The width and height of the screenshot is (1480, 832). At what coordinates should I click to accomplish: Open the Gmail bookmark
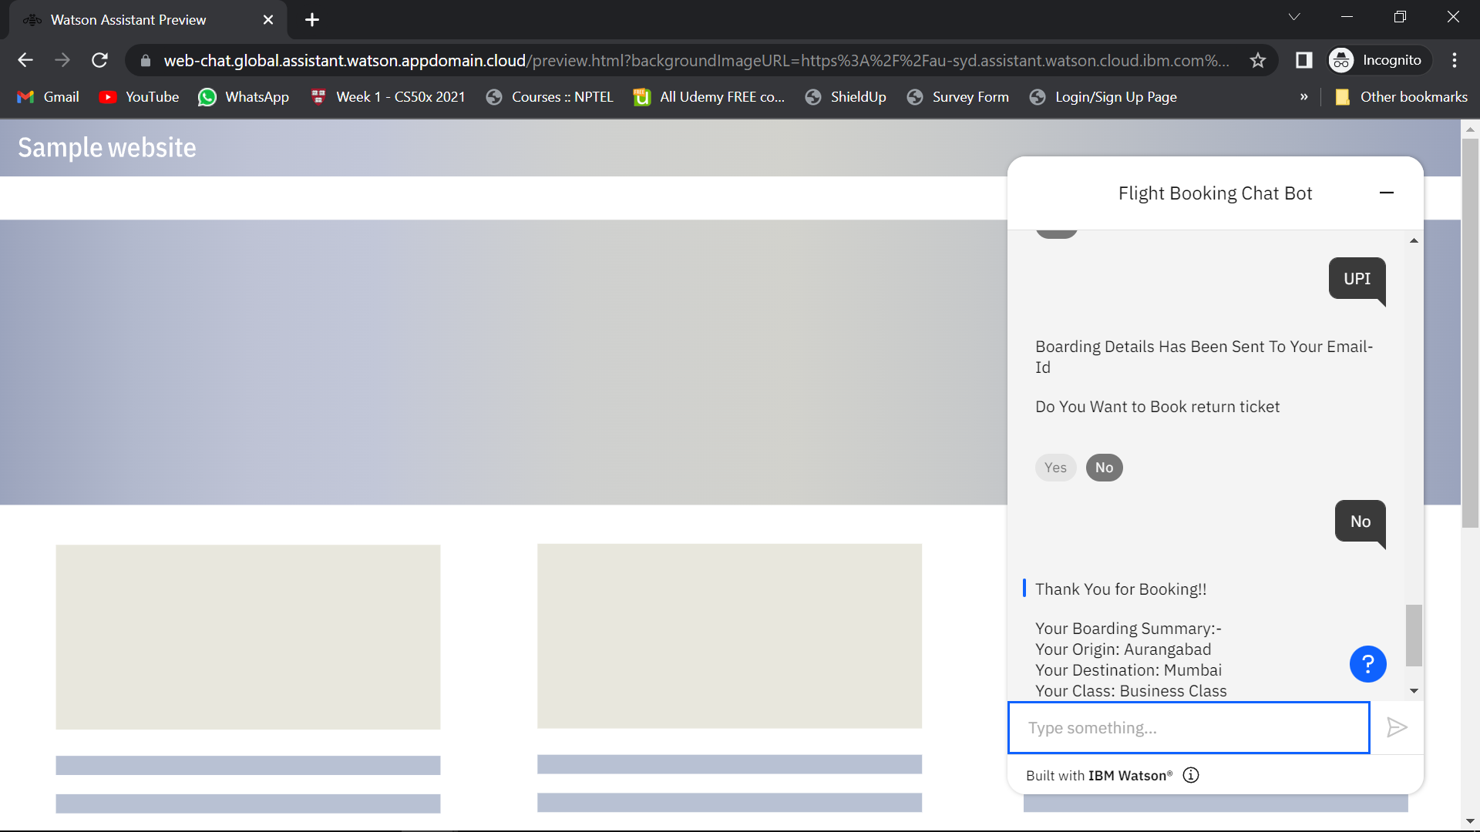pyautogui.click(x=49, y=97)
